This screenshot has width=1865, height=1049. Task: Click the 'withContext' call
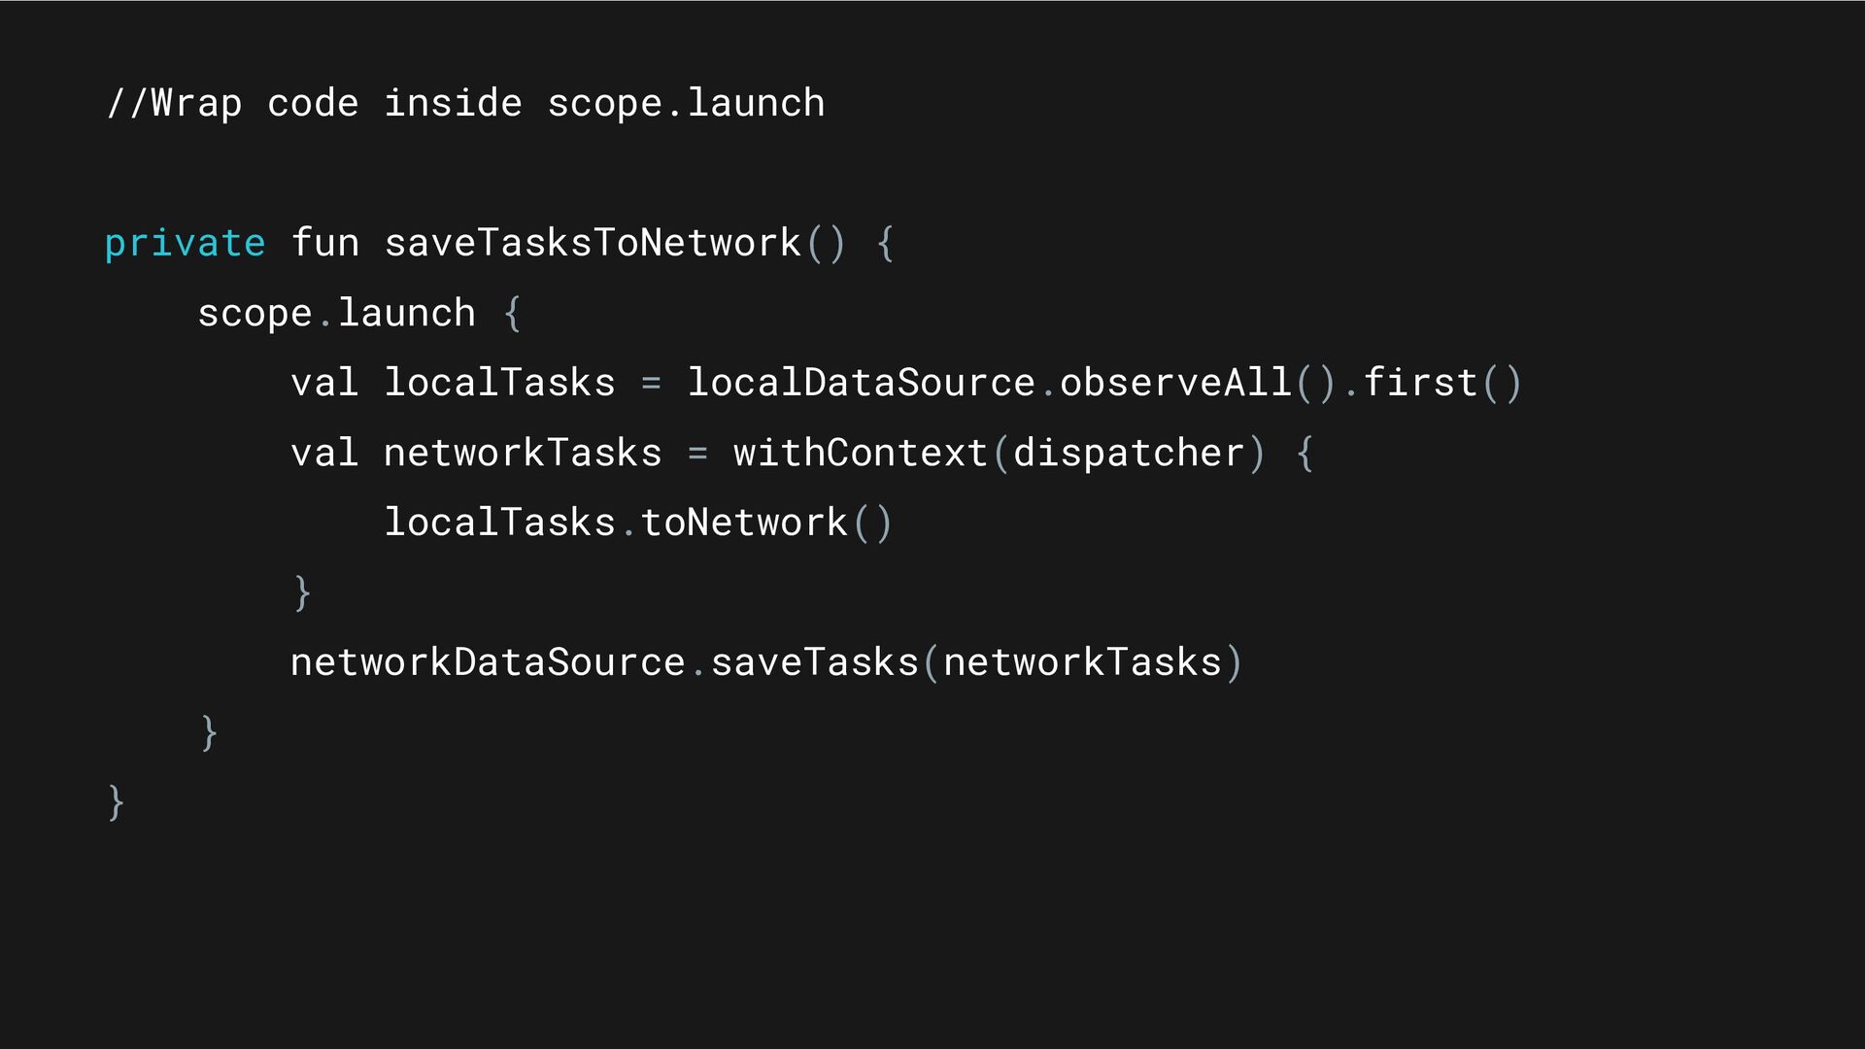tap(861, 453)
